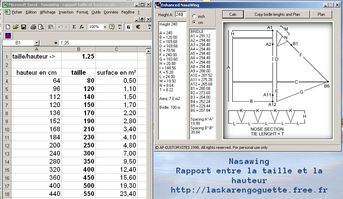Click the Enhanced NasaWing title bar icon
343x199 pixels.
click(158, 5)
